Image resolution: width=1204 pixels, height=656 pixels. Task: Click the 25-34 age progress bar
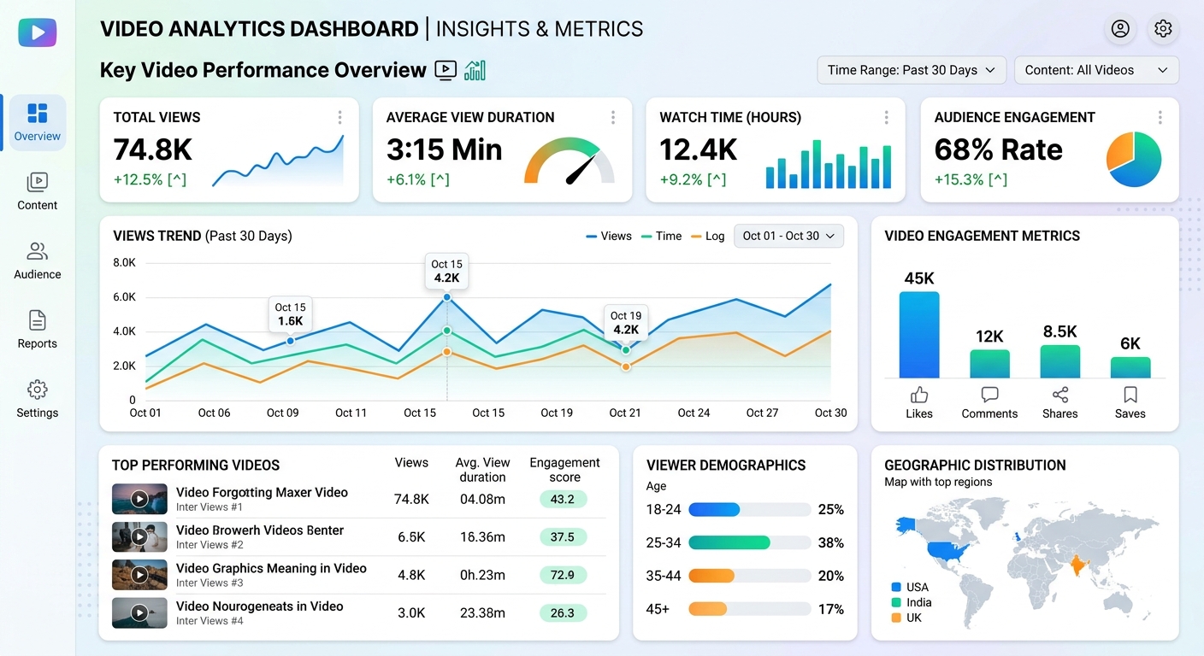pos(749,542)
